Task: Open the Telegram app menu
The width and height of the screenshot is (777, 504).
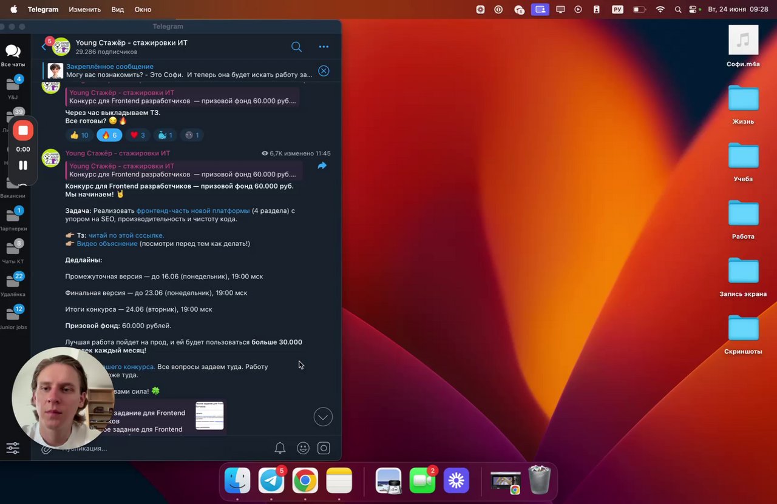Action: click(42, 10)
